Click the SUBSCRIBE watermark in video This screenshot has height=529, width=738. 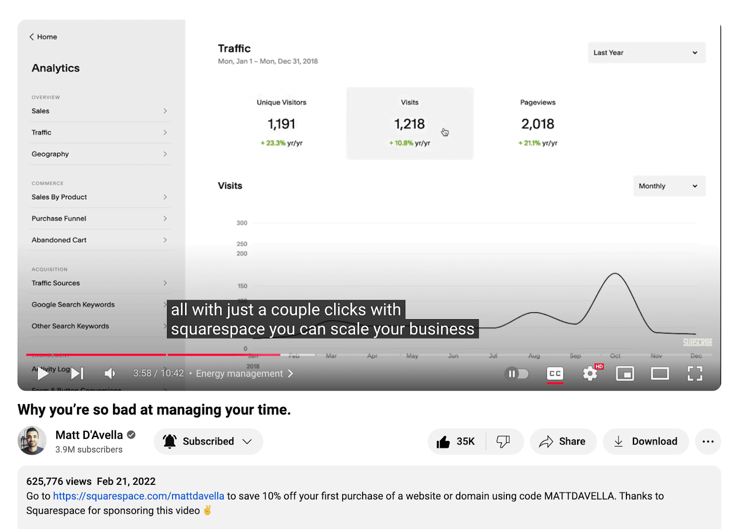(x=697, y=342)
